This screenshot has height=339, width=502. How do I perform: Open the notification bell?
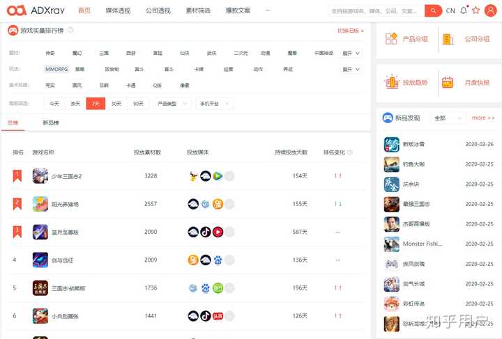point(464,10)
